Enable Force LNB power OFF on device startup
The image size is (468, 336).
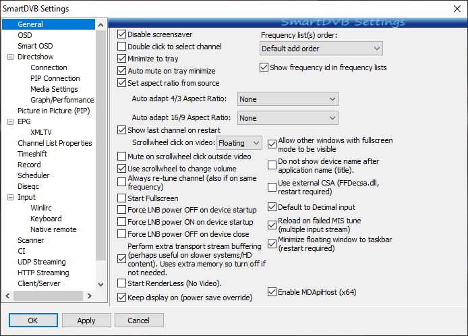point(121,210)
